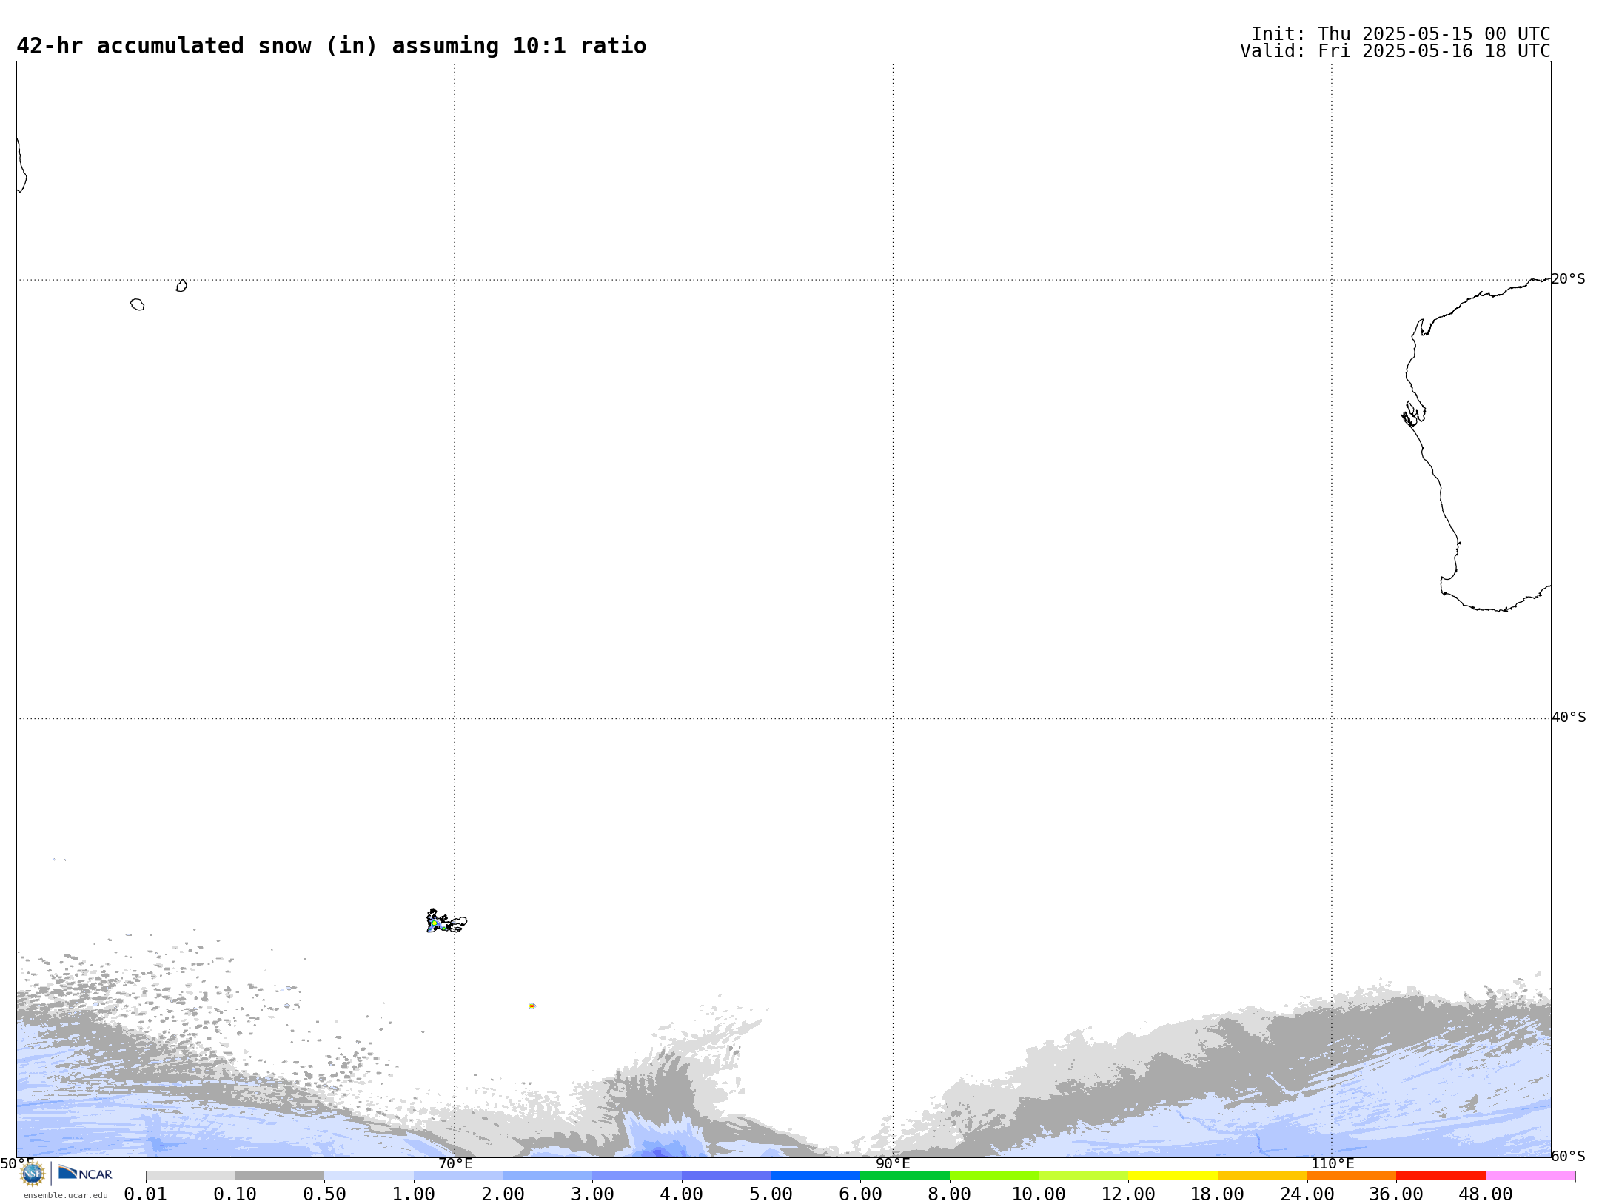Screen dimensions: 1599x1204
Task: Click the Kerguelen Islands outline near 70°E
Action: 446,921
